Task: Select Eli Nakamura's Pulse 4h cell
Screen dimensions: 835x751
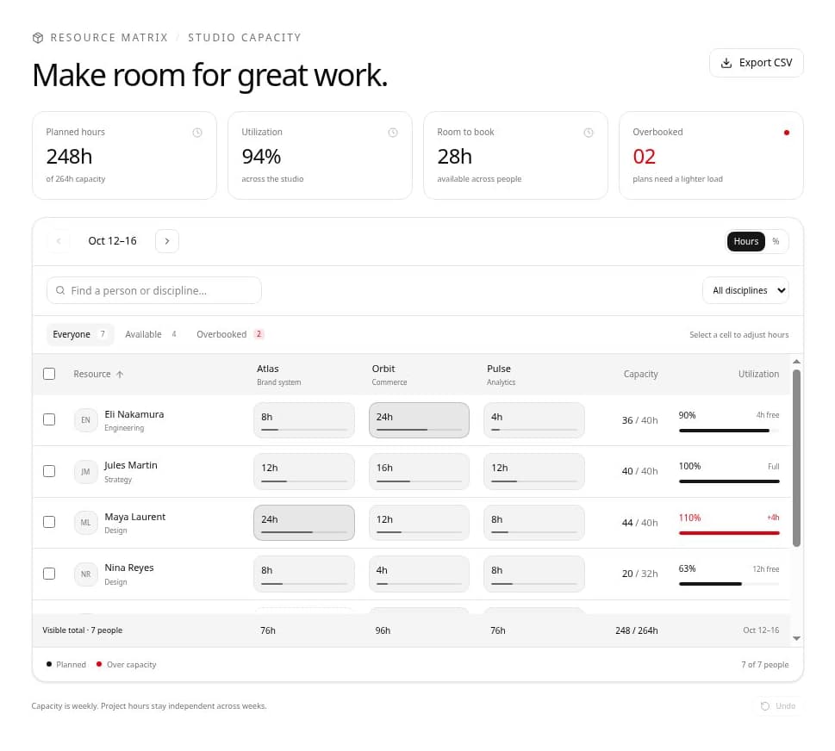Action: pos(534,420)
